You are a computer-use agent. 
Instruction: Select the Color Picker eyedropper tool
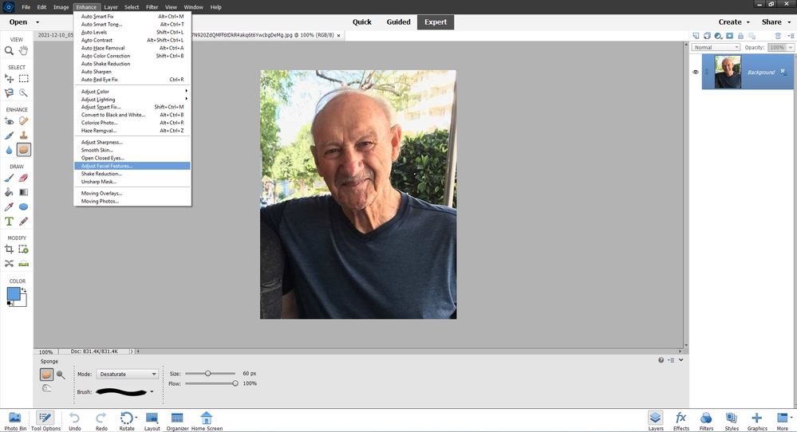coord(9,206)
